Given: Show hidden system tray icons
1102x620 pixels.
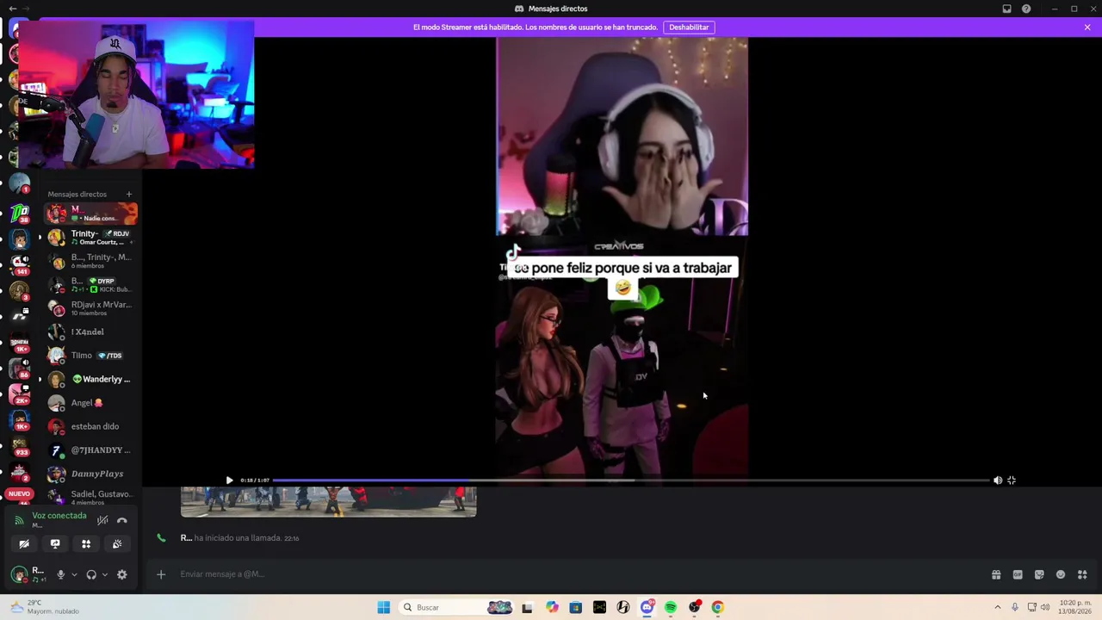Looking at the screenshot, I should click(998, 607).
